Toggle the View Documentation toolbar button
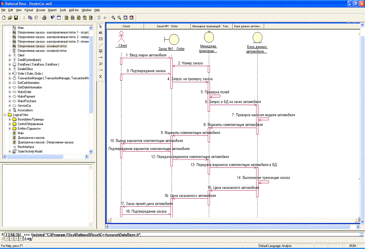This screenshot has height=249, width=365. pos(59,17)
